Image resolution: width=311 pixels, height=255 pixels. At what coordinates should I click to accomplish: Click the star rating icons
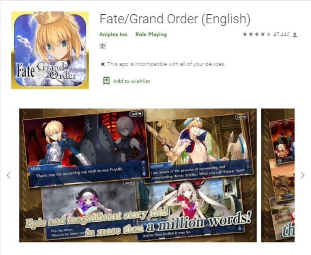257,35
